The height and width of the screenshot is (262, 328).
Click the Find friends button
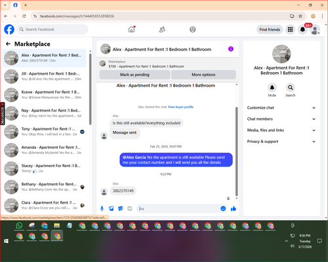click(x=270, y=29)
